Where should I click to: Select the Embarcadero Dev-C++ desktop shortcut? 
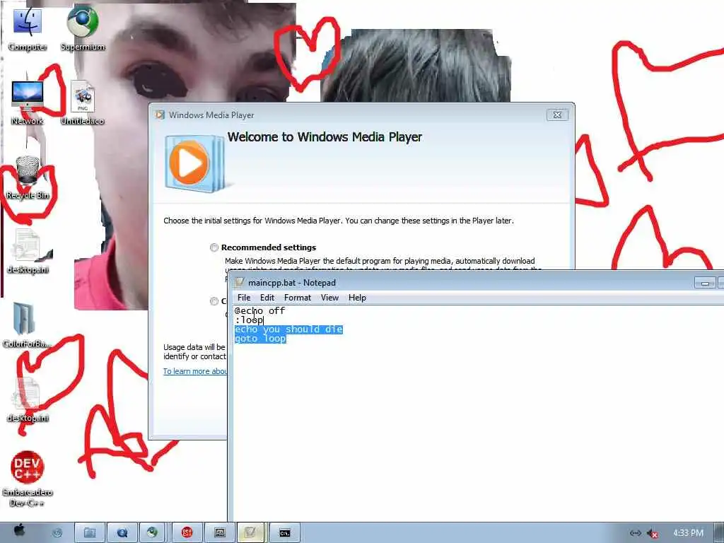28,479
